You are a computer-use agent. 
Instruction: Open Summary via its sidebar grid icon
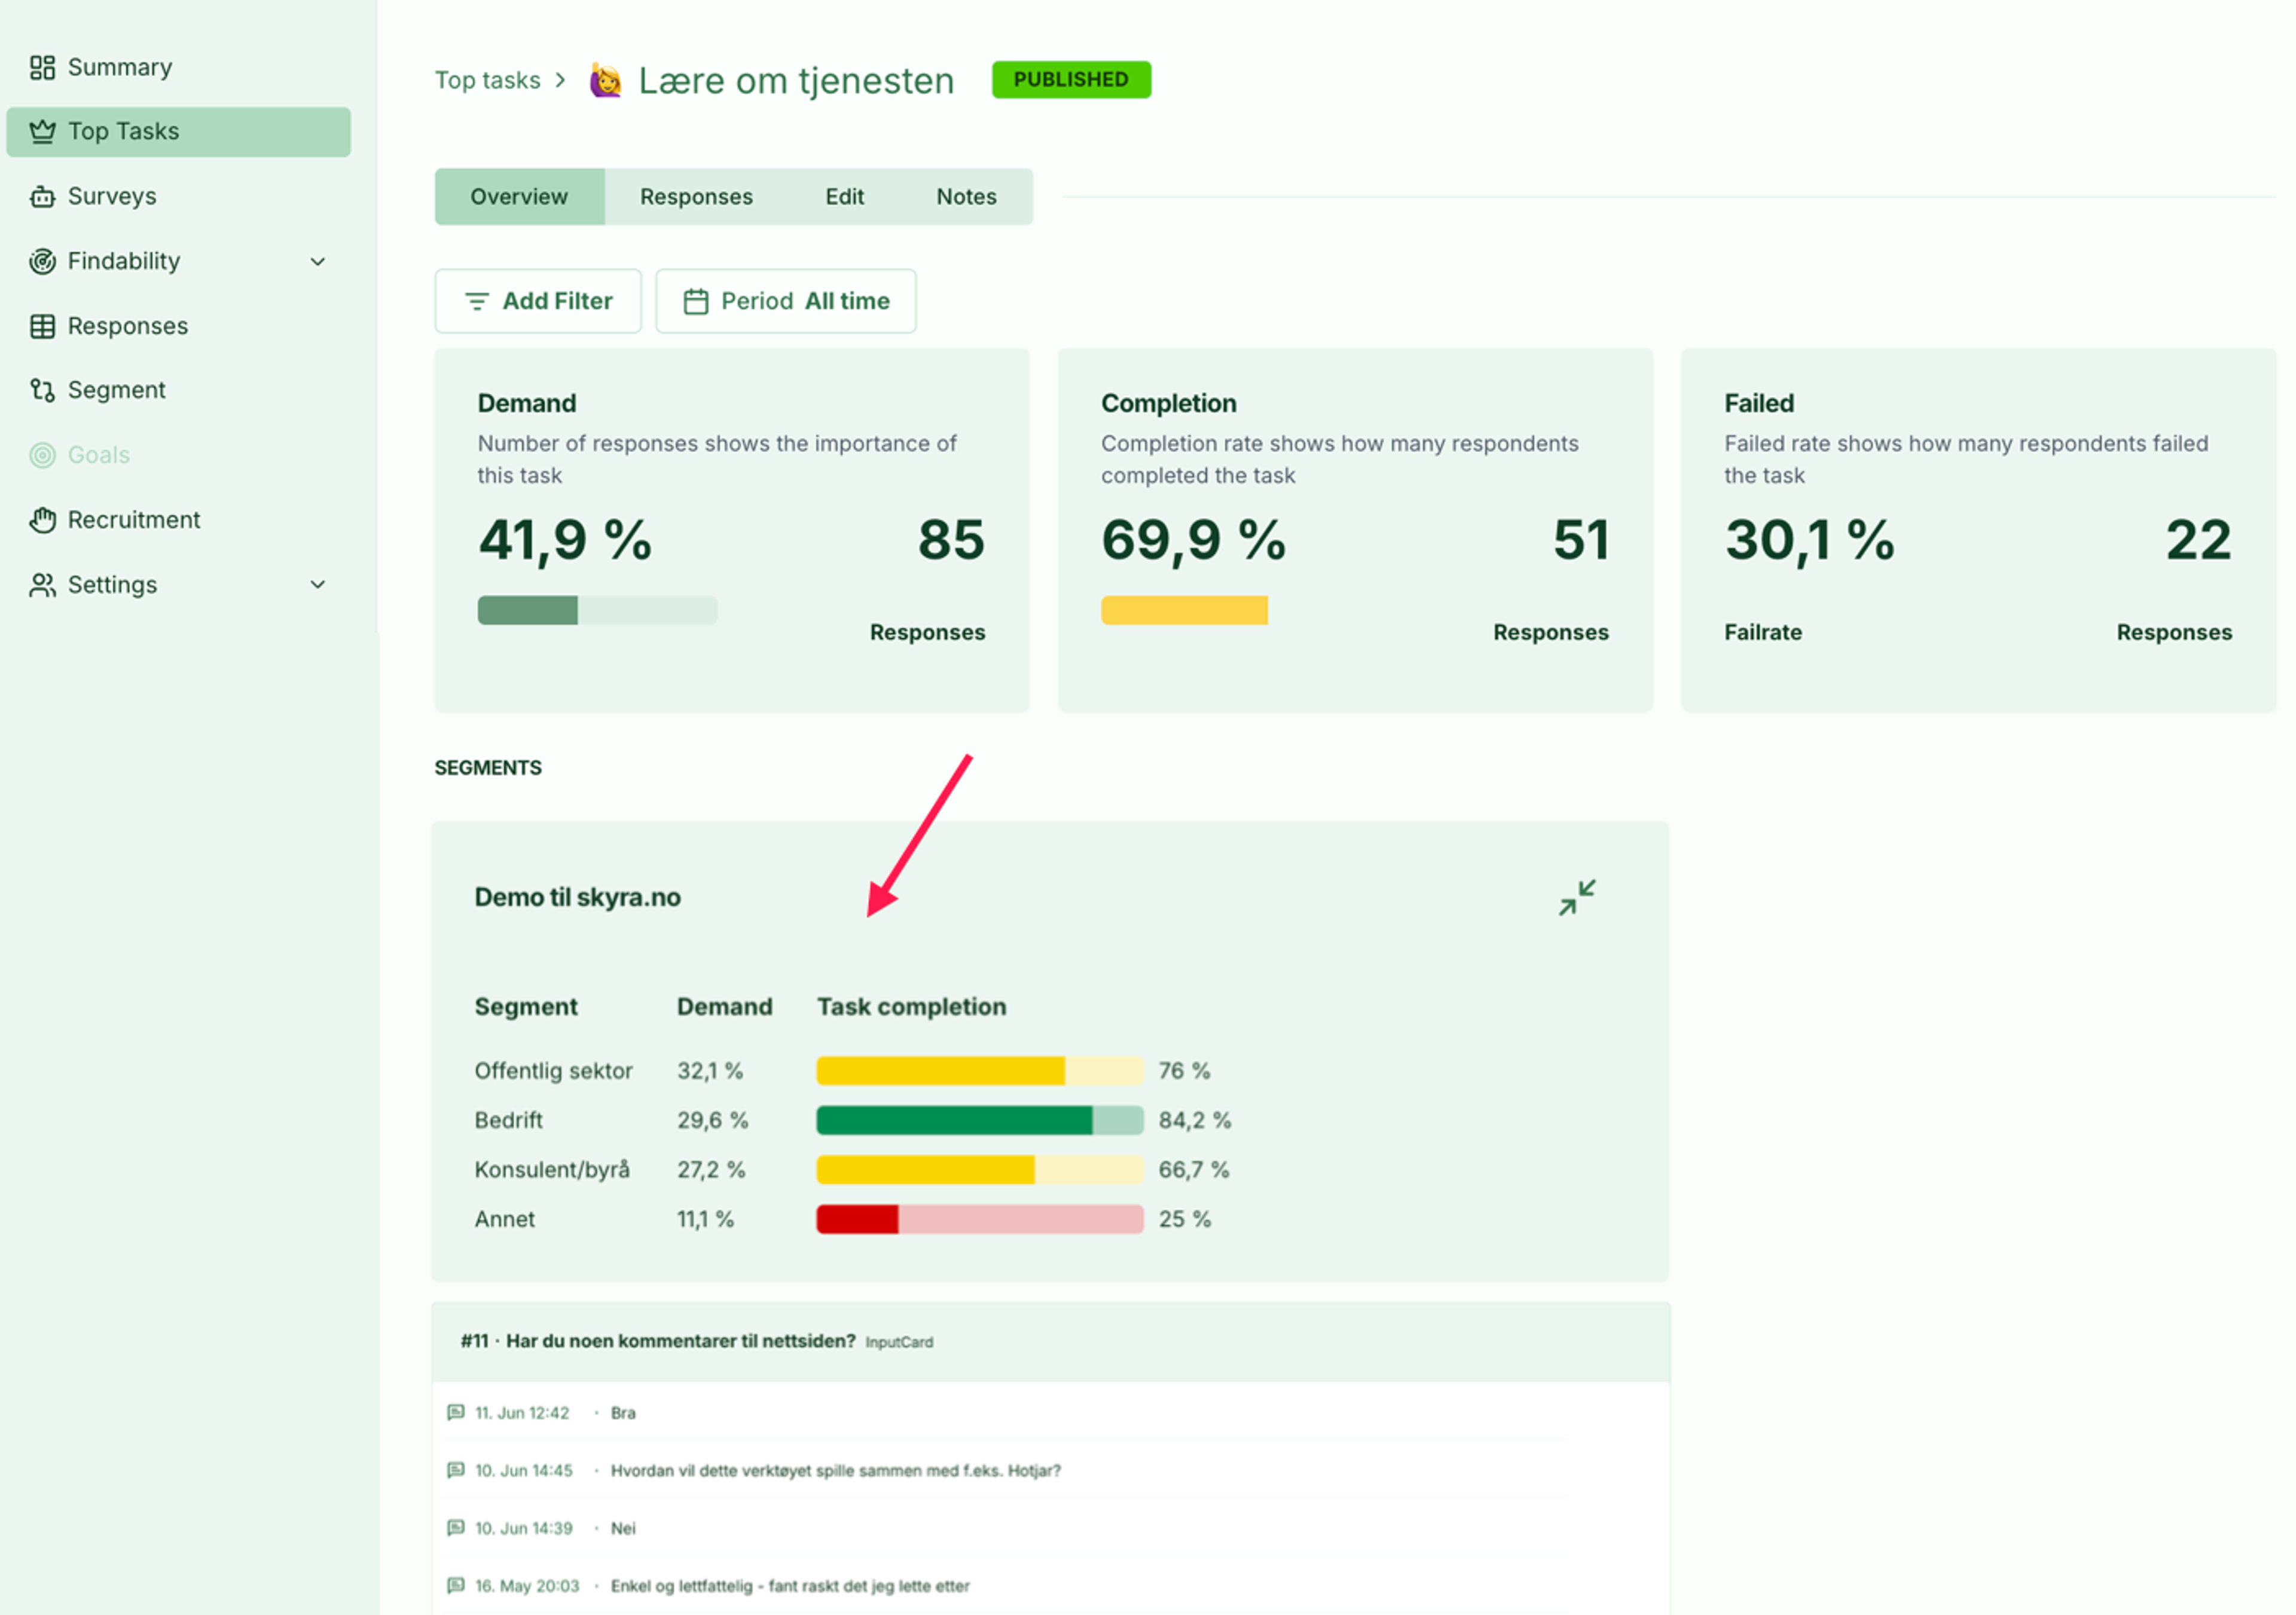point(42,67)
